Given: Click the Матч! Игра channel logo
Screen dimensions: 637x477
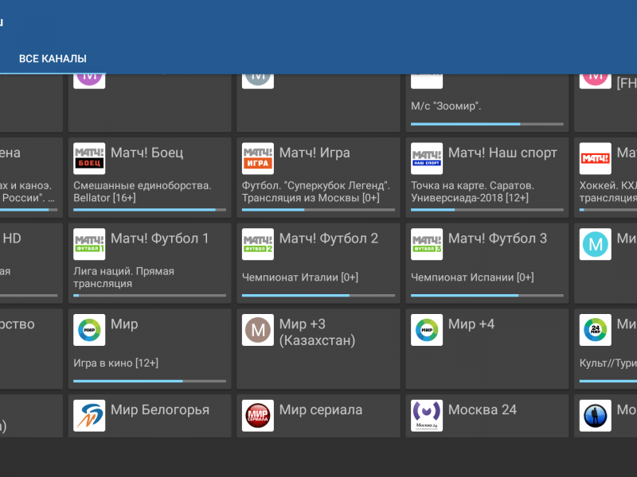Looking at the screenshot, I should tap(258, 158).
